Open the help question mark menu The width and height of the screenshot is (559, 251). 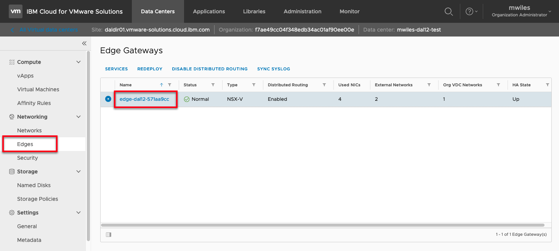pos(469,11)
